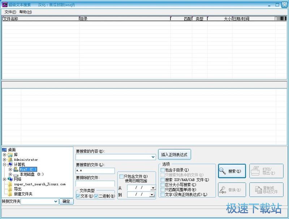Sort by 类型 column header

[x=200, y=19]
